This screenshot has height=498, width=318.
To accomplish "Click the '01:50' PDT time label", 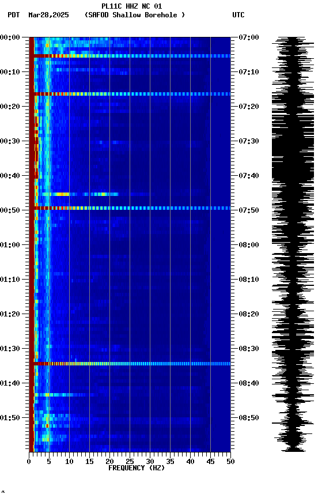I will point(10,418).
